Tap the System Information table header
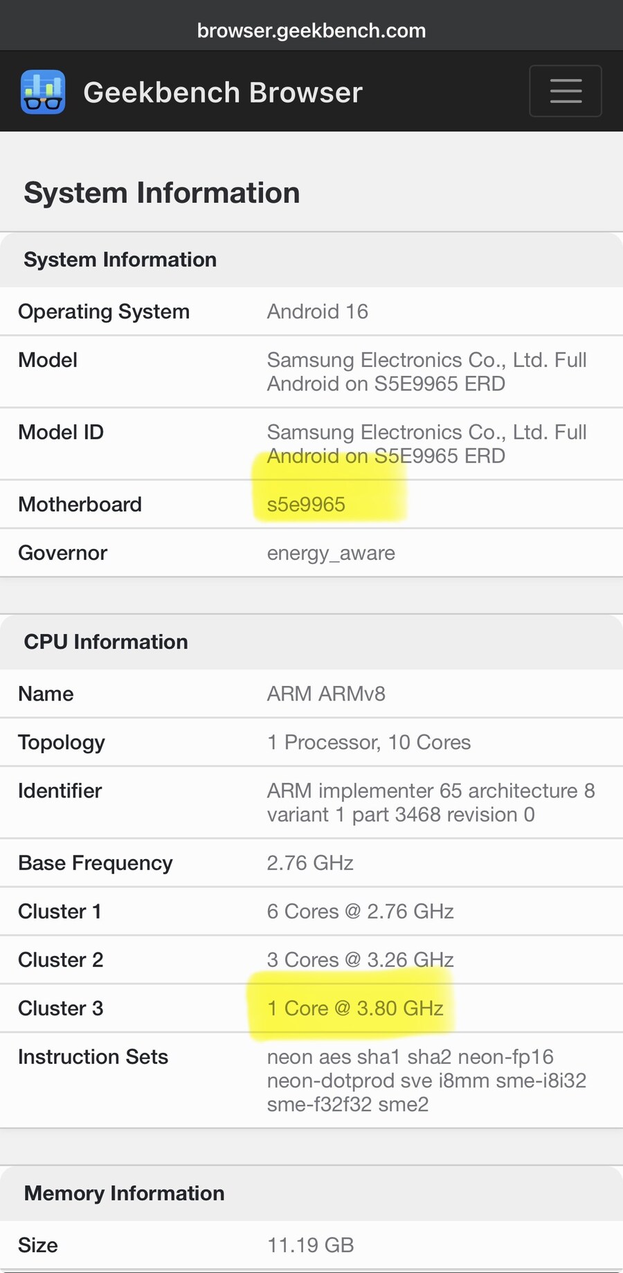The image size is (623, 1273). 120,260
